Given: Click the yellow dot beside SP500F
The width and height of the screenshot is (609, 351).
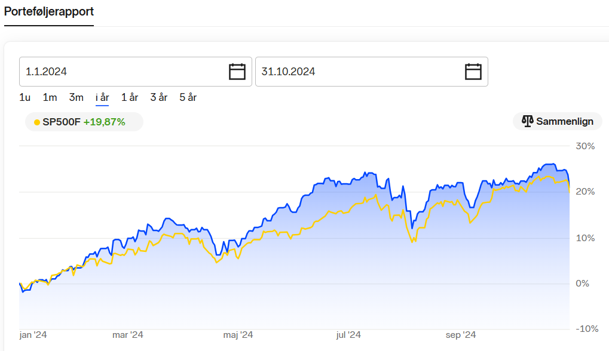Looking at the screenshot, I should (x=37, y=122).
